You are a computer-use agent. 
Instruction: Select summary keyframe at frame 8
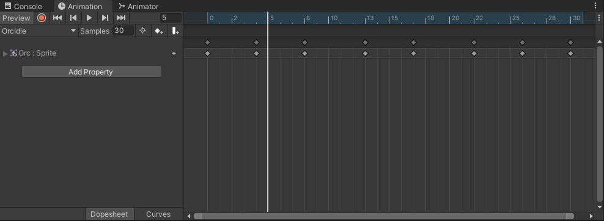[304, 42]
